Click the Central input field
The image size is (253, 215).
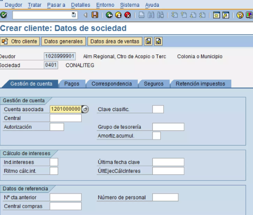66,118
